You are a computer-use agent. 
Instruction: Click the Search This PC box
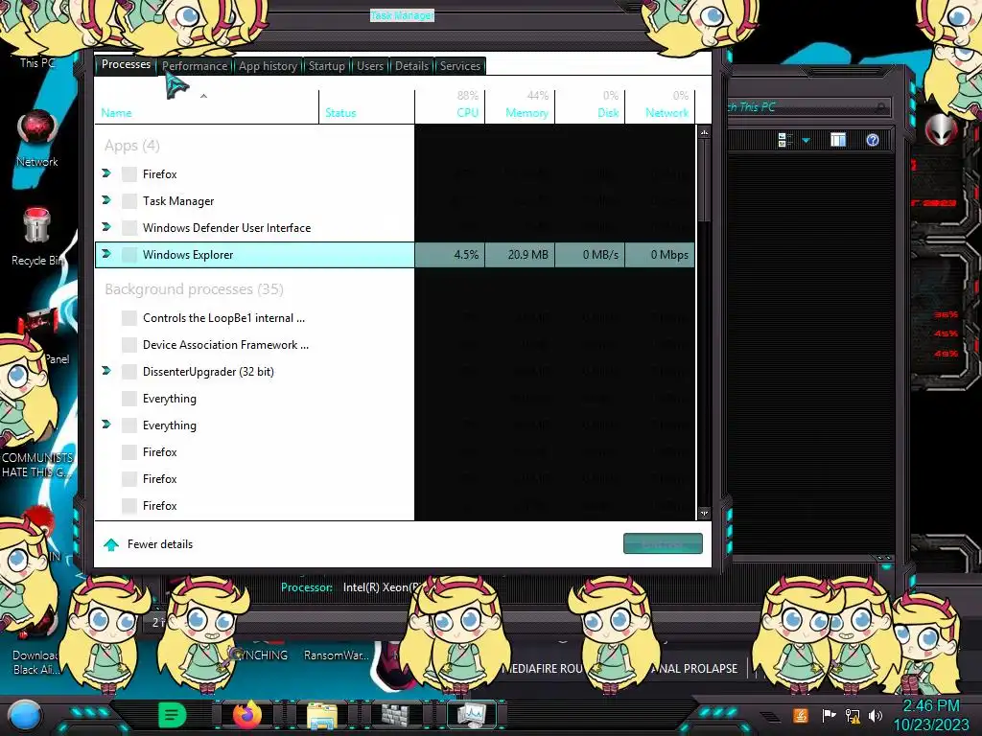pos(807,107)
